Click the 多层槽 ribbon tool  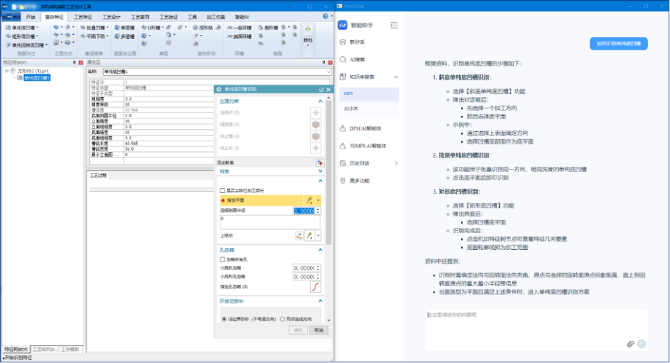click(125, 36)
